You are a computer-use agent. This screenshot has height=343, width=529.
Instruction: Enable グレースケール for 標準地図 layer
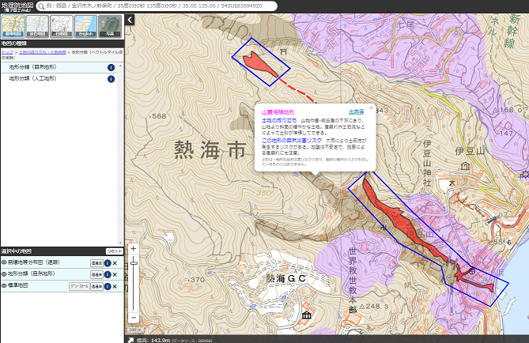click(x=79, y=285)
